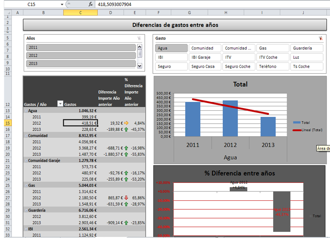Toggle the Agua item in the Gasto slicer

tap(171, 48)
